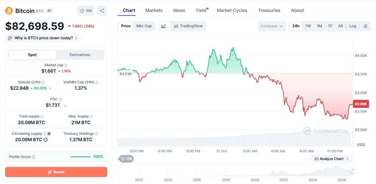The image size is (376, 184).
Task: Click the circulating supply progress ring icon
Action: [x=45, y=140]
